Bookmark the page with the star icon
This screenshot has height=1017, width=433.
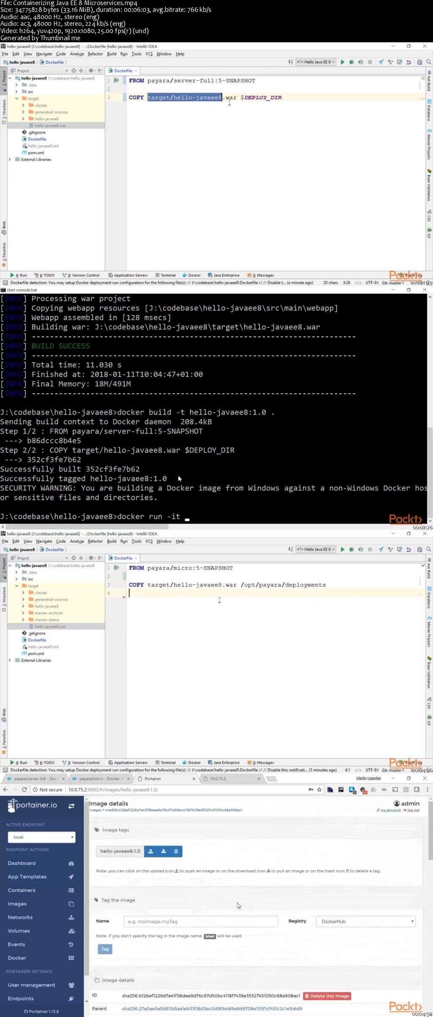(319, 789)
